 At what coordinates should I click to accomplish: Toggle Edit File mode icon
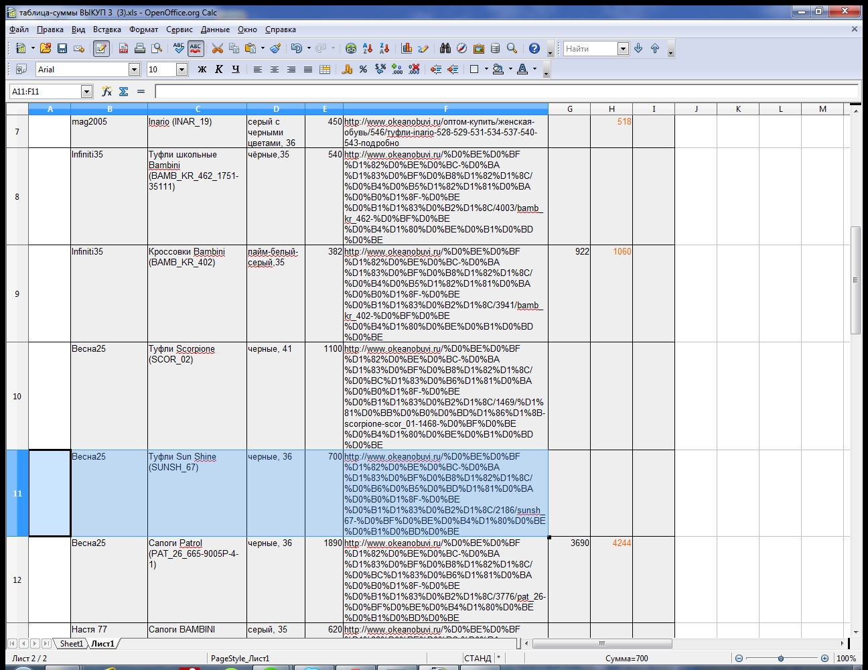click(101, 48)
